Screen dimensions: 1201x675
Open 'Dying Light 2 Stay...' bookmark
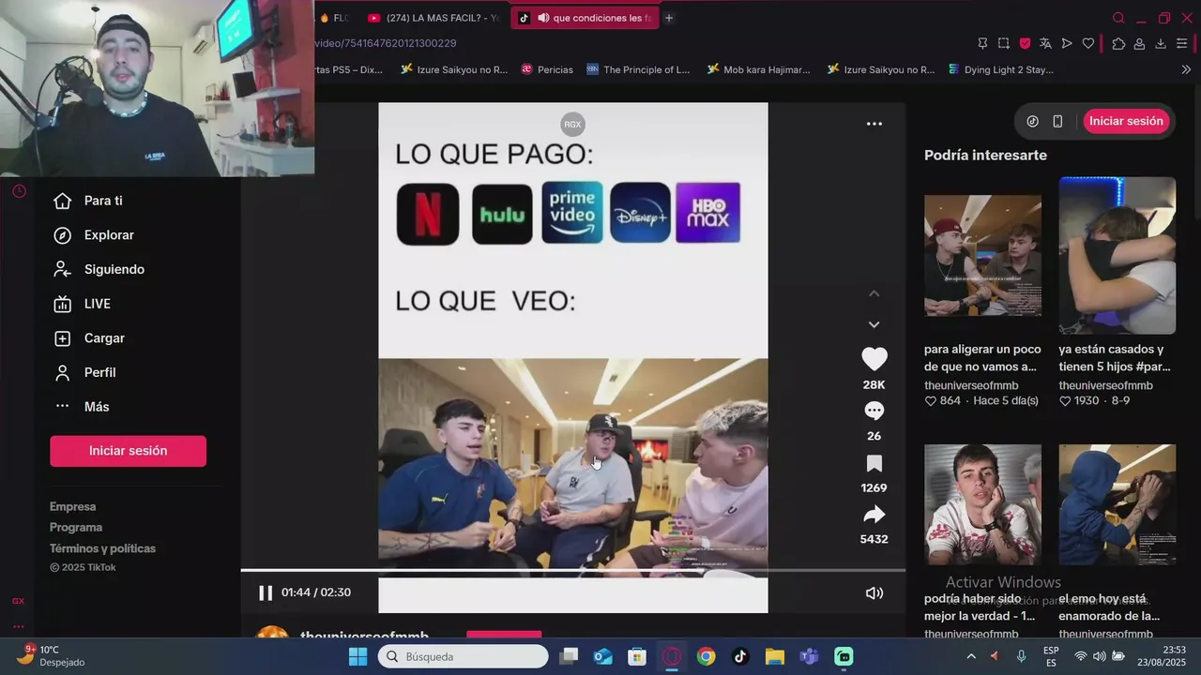[x=1001, y=69]
